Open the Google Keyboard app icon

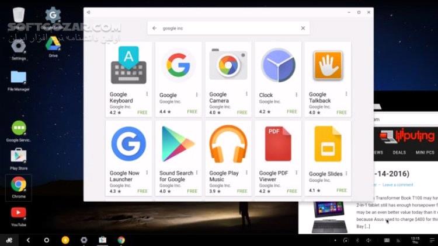pyautogui.click(x=128, y=65)
